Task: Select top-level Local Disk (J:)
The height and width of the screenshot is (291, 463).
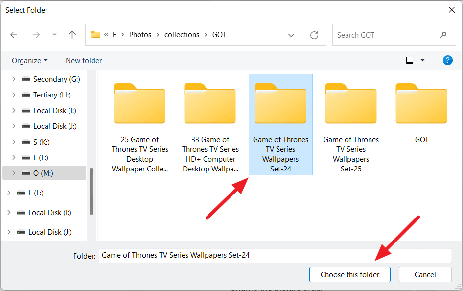Action: coord(50,232)
